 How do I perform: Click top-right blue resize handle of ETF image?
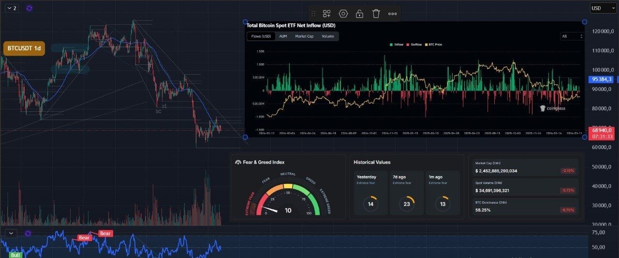point(584,22)
